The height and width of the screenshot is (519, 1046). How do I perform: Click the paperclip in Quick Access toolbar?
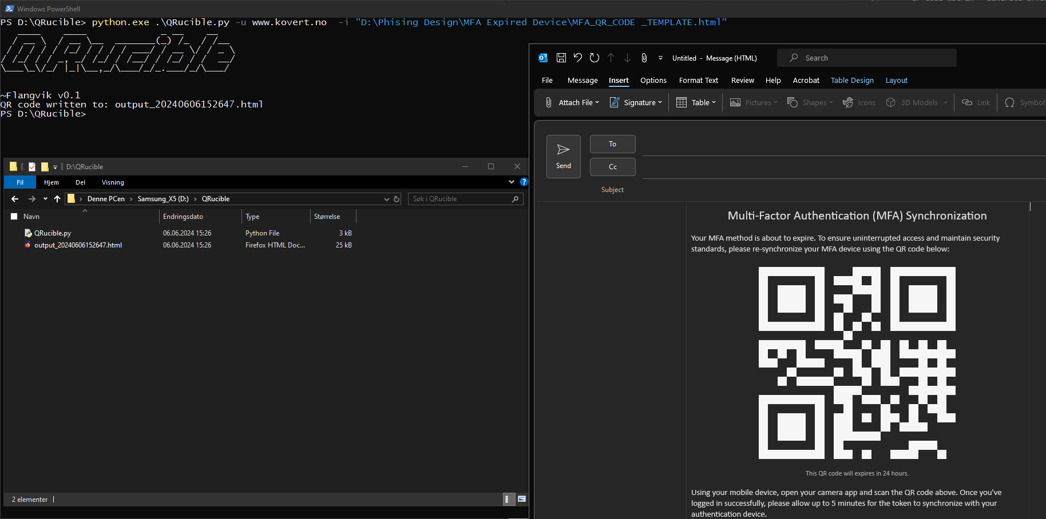click(644, 58)
